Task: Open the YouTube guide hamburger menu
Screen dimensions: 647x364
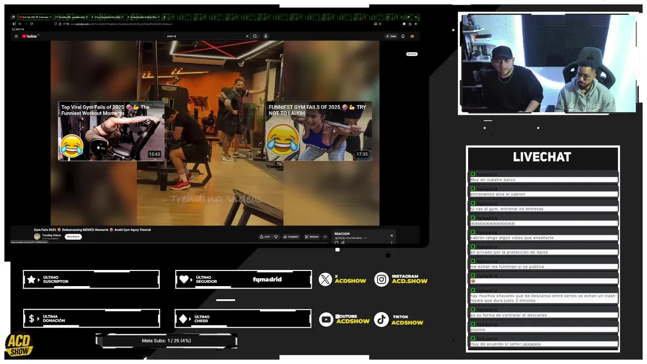Action: point(16,36)
